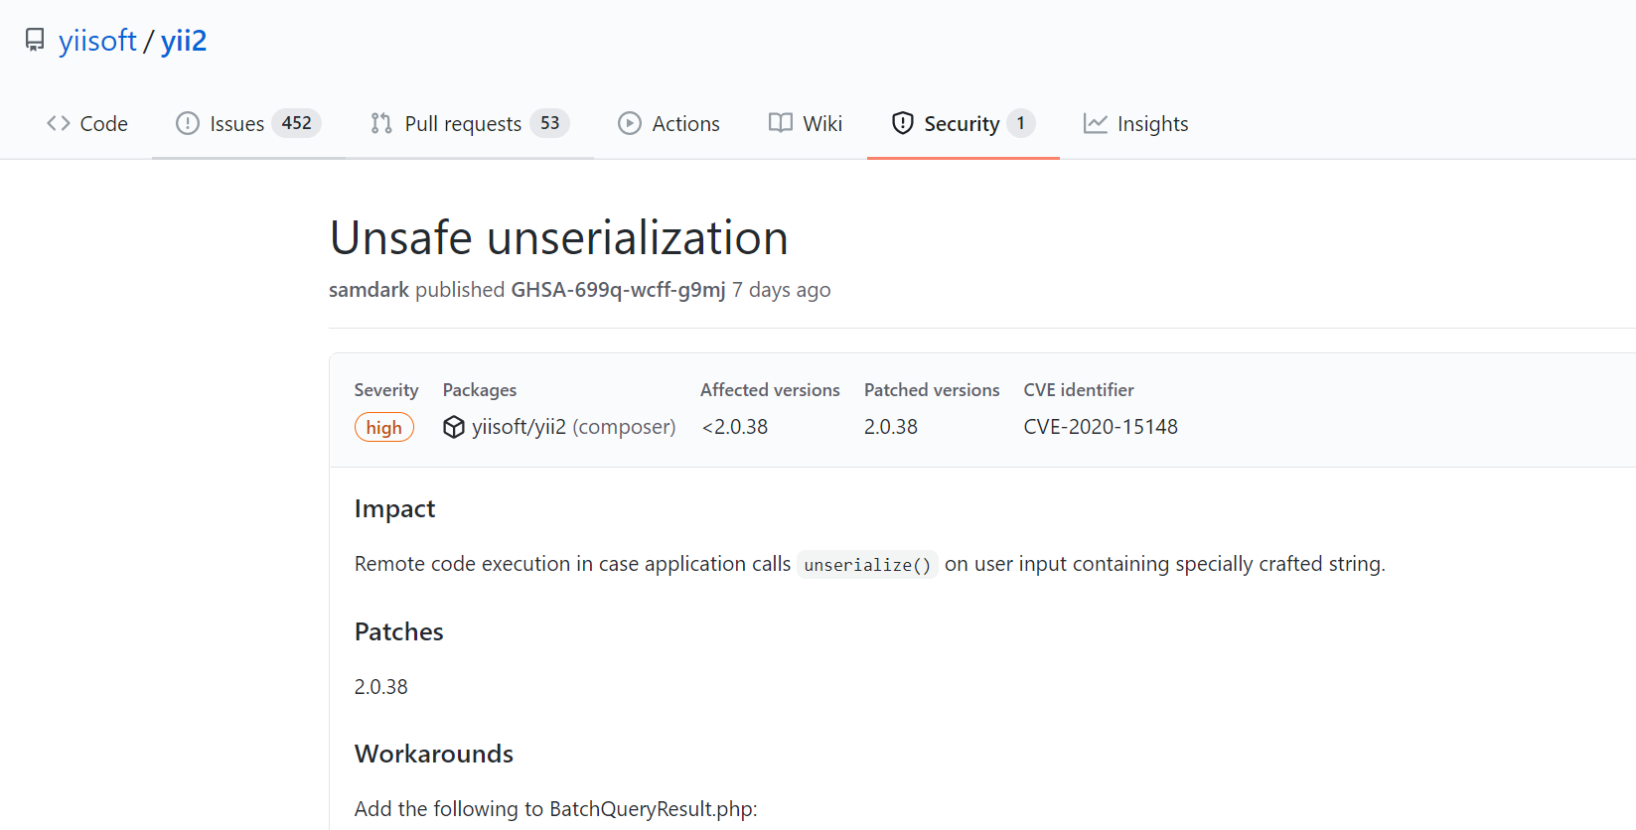Click the Insights graph icon
This screenshot has height=830, width=1636.
pos(1096,123)
